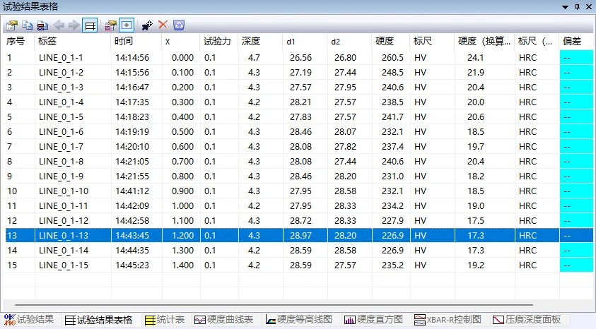Toggle the table grid view icon
Image resolution: width=596 pixels, height=329 pixels.
tap(90, 25)
